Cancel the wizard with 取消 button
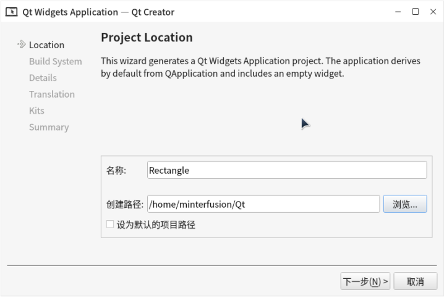This screenshot has width=444, height=298. [x=416, y=281]
